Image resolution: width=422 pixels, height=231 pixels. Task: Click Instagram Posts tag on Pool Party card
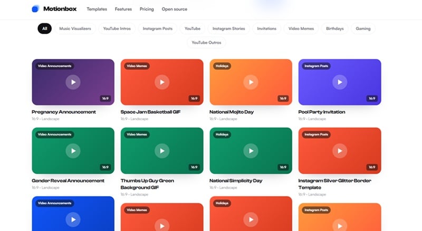coord(316,66)
